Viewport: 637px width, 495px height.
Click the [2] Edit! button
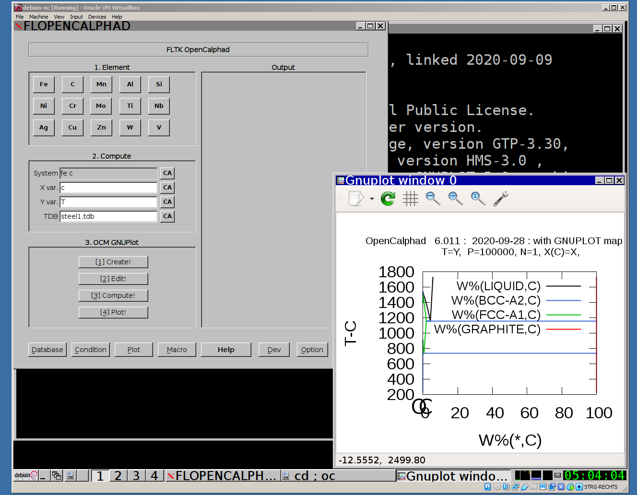pos(113,279)
